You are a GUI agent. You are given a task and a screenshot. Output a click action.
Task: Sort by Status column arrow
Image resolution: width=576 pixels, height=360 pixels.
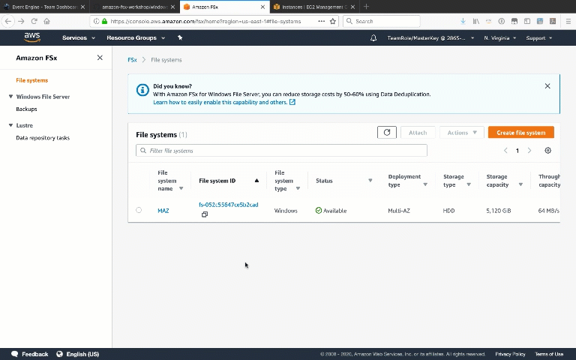[370, 180]
